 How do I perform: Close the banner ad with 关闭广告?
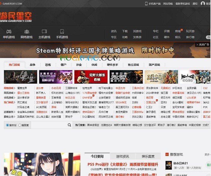pos(203,45)
